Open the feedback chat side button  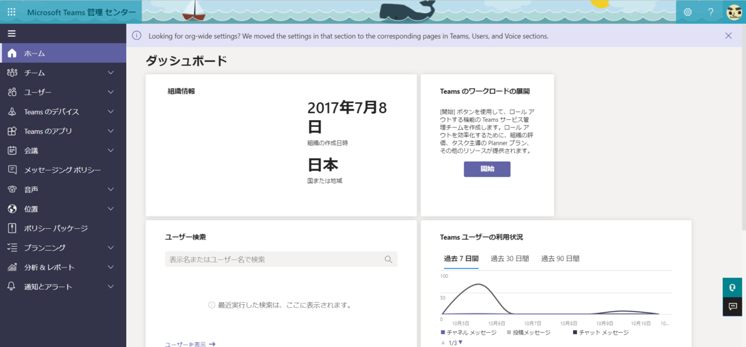coord(734,307)
